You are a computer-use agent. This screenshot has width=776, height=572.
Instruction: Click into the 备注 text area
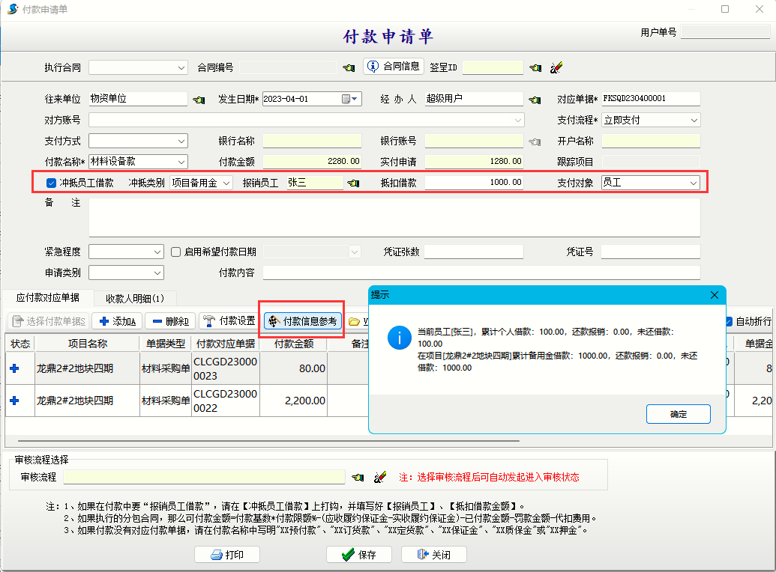pyautogui.click(x=394, y=217)
